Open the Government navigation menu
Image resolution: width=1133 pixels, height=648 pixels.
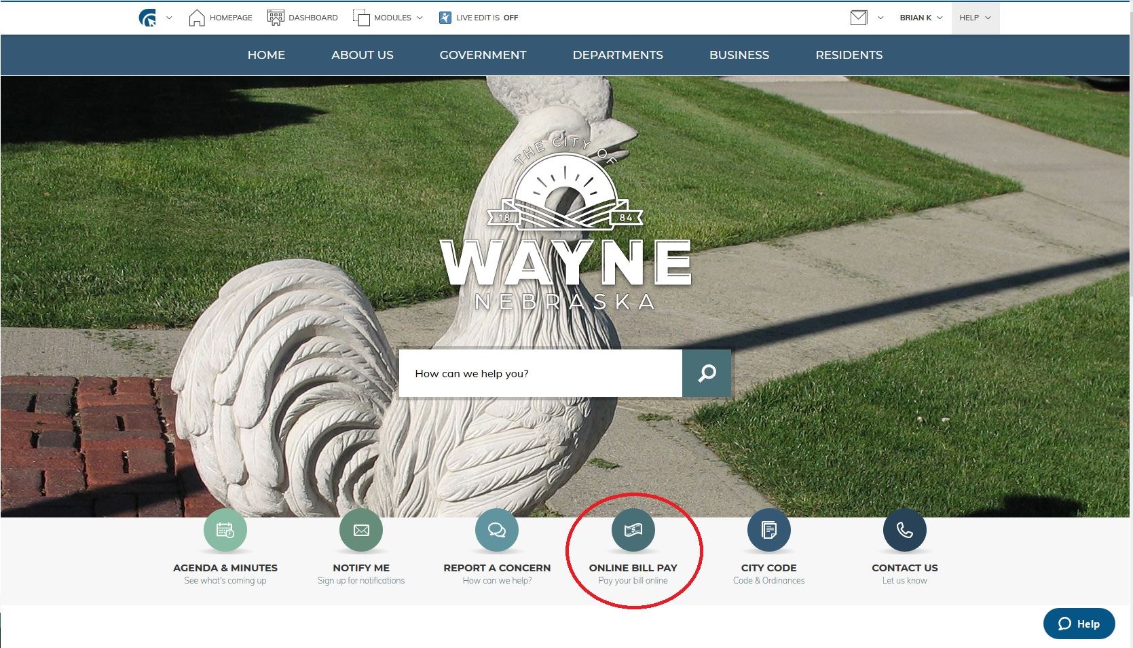pos(483,55)
